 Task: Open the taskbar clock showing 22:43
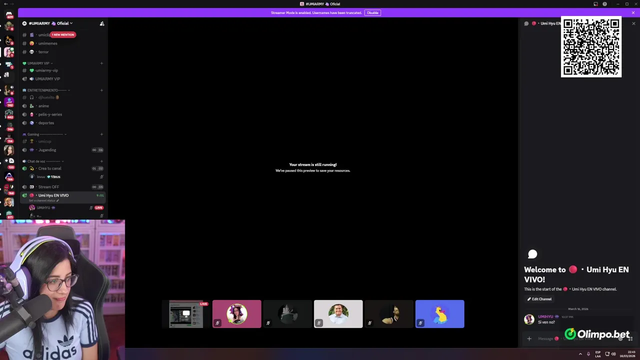tap(627, 354)
